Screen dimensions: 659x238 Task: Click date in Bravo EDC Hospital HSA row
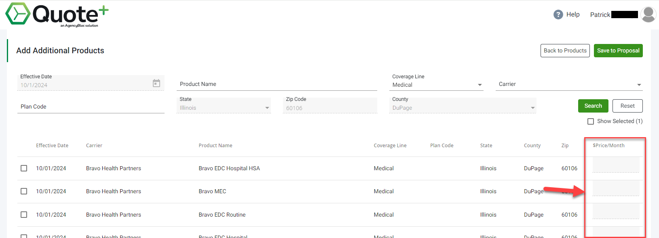point(51,168)
